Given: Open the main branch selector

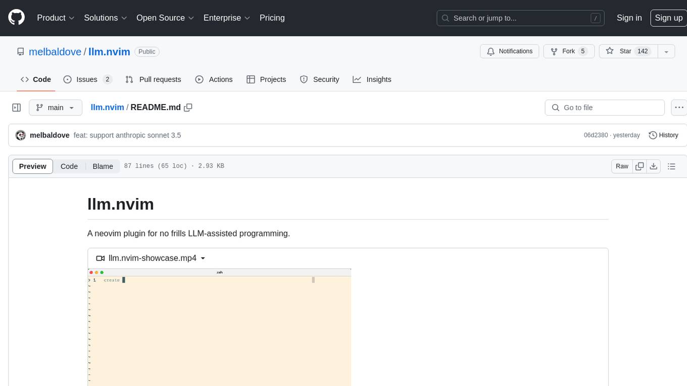Looking at the screenshot, I should coord(55,108).
